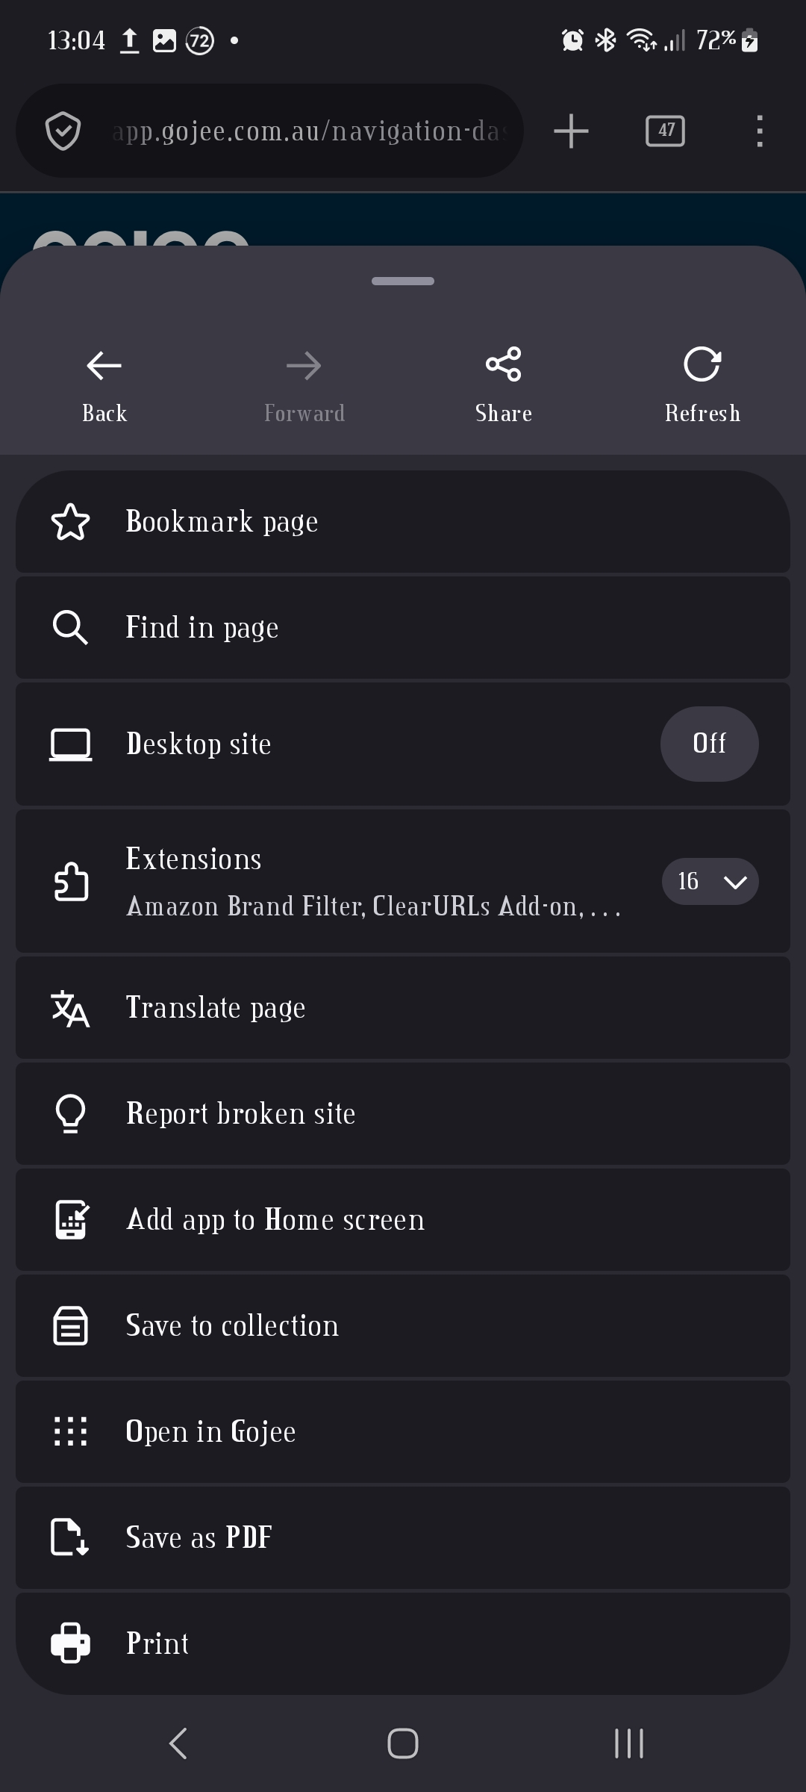Choose Find in page
The width and height of the screenshot is (806, 1792).
[x=403, y=627]
